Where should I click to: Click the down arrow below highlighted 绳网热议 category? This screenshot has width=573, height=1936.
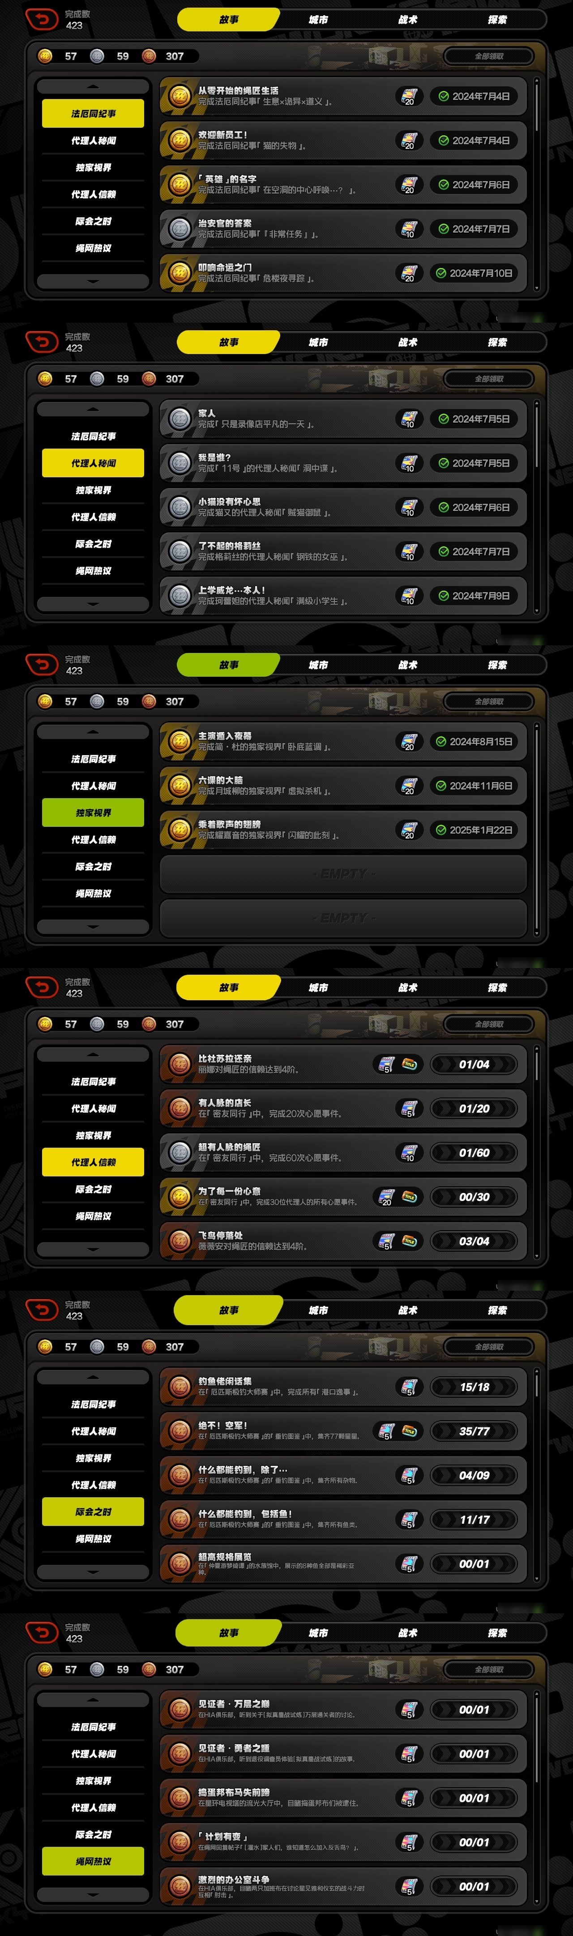click(x=93, y=1894)
